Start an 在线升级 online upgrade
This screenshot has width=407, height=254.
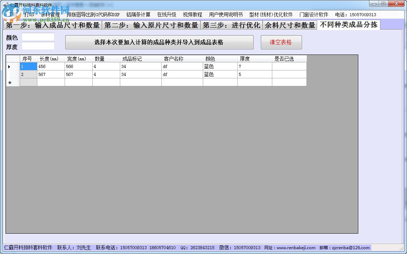click(x=166, y=14)
